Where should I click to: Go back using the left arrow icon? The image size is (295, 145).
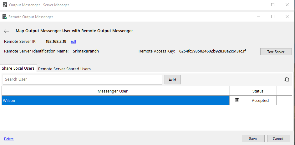(7, 31)
